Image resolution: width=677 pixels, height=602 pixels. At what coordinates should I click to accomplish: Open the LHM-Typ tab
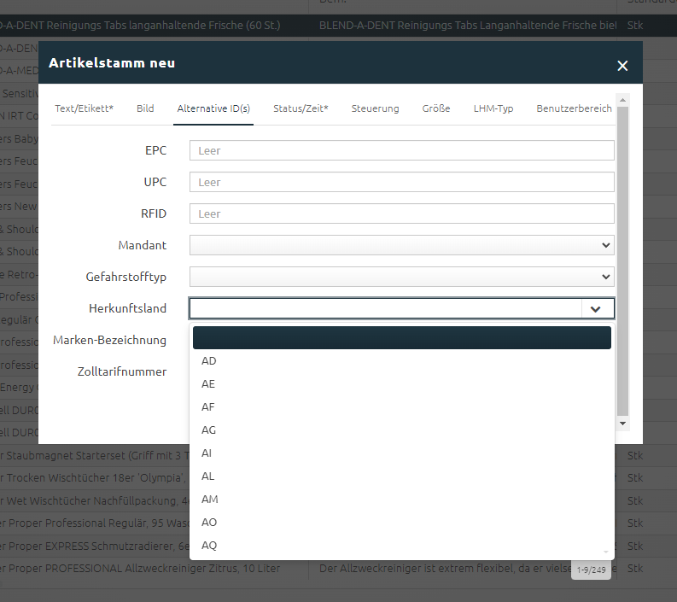coord(493,108)
